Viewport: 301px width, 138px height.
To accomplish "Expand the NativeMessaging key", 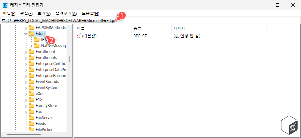I will (x=31, y=46).
